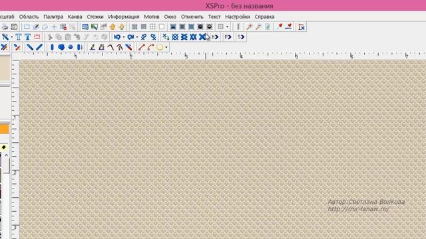Toggle the first dark stitch display mode

[x=173, y=27]
